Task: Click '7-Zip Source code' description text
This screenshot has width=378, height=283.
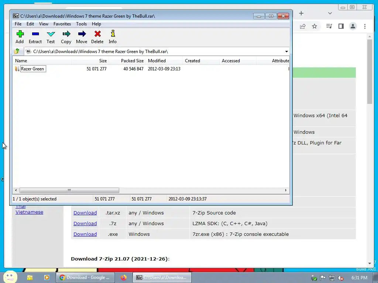Action: (214, 213)
